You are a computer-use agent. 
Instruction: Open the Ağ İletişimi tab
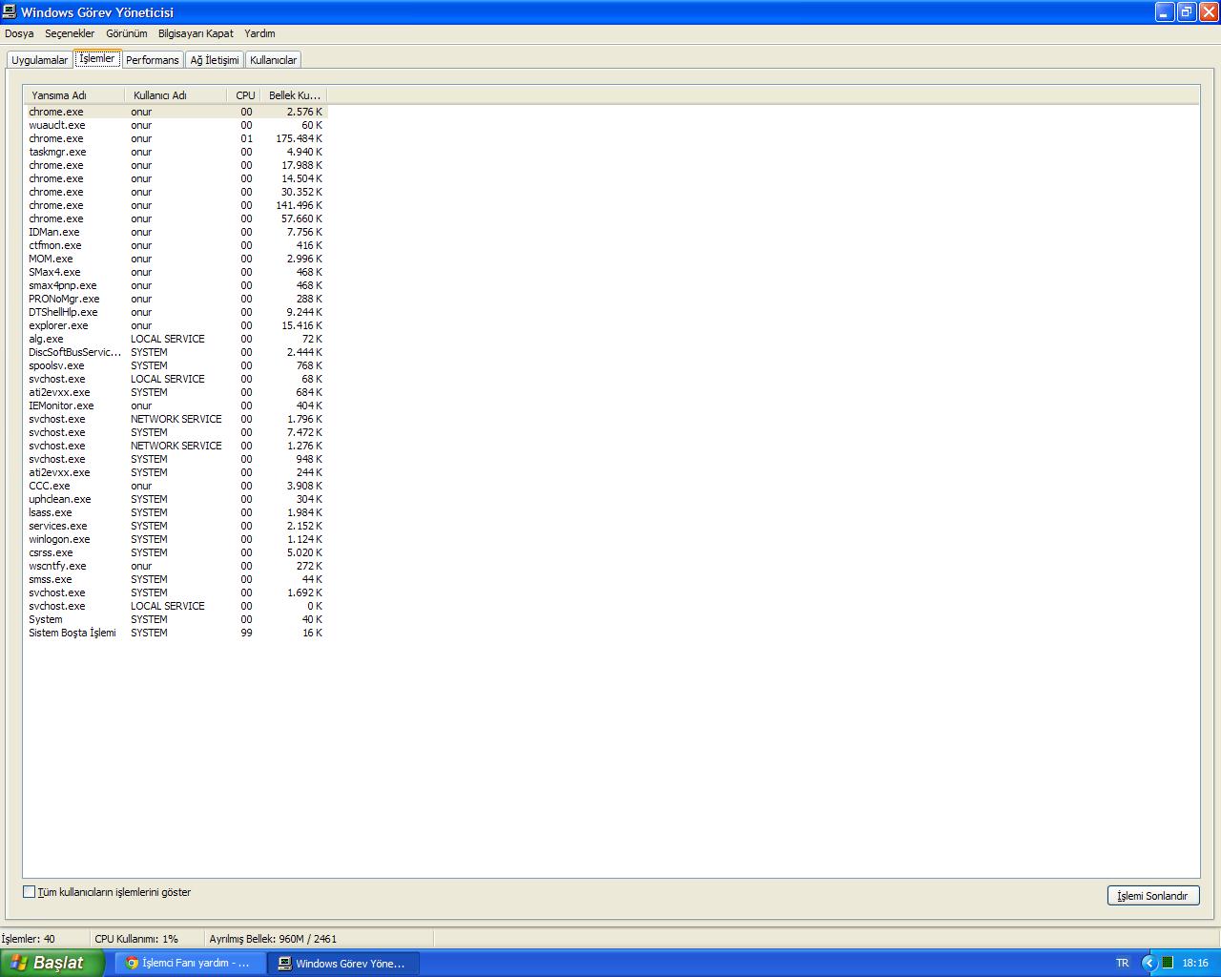pos(215,60)
